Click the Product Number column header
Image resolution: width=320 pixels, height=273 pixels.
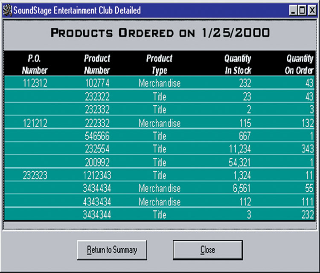pyautogui.click(x=97, y=64)
